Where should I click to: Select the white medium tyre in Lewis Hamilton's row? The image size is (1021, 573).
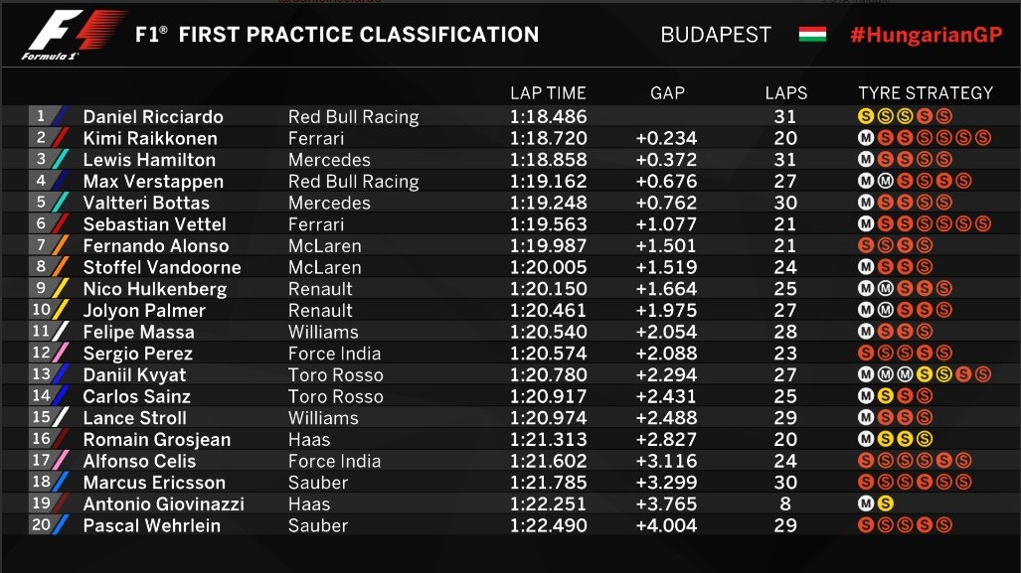coord(866,160)
